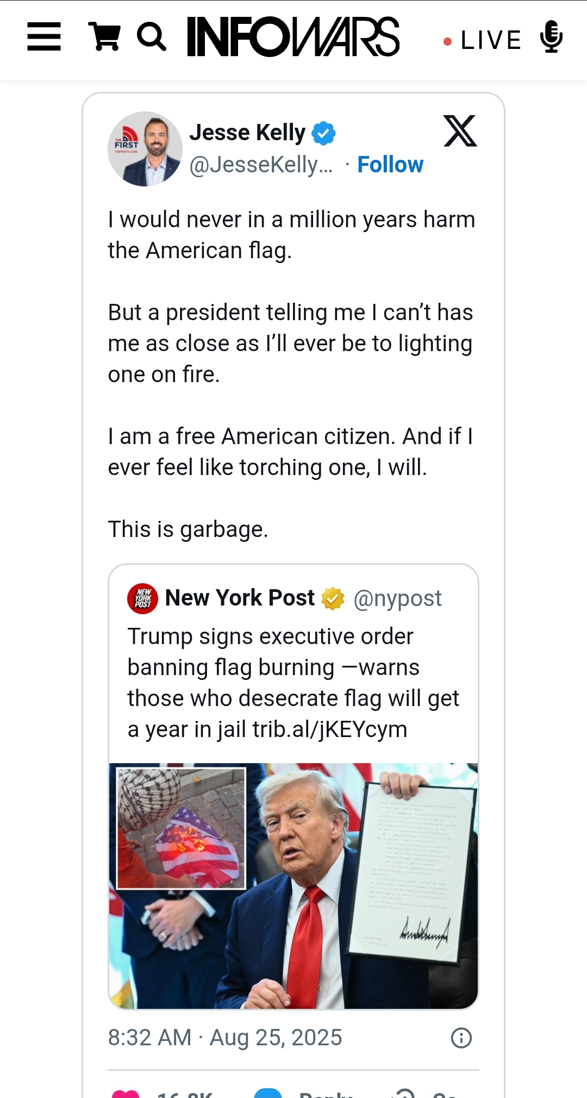Open the hamburger navigation menu
Viewport: 587px width, 1098px height.
click(x=44, y=37)
